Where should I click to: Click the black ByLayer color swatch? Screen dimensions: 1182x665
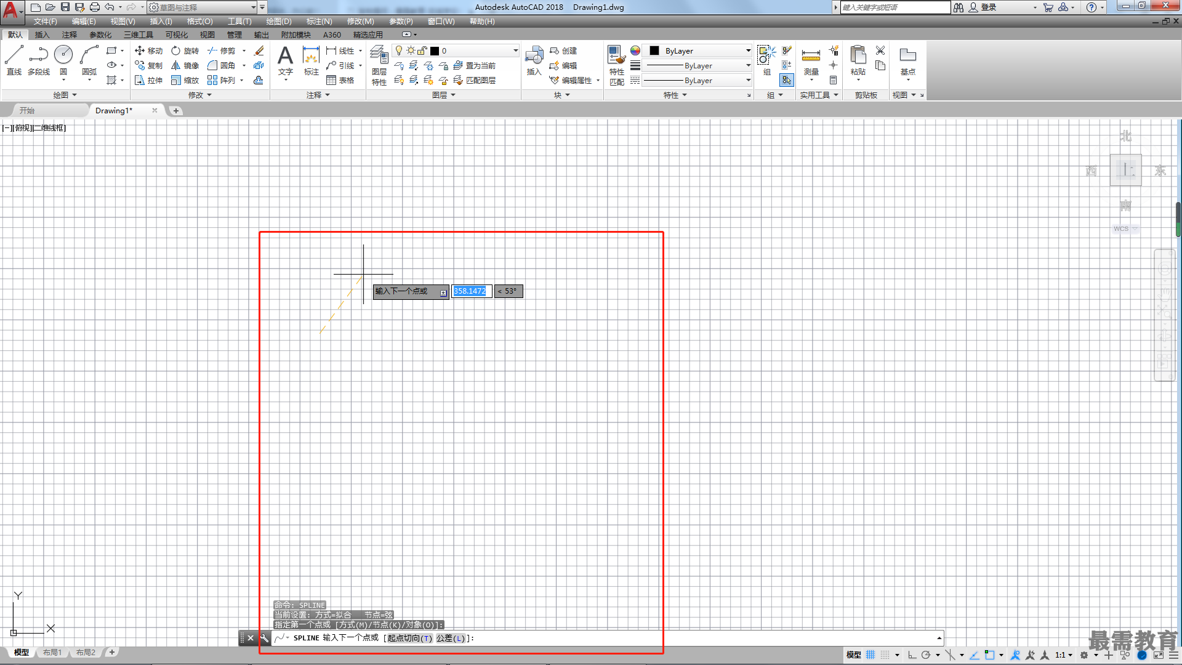click(x=654, y=50)
